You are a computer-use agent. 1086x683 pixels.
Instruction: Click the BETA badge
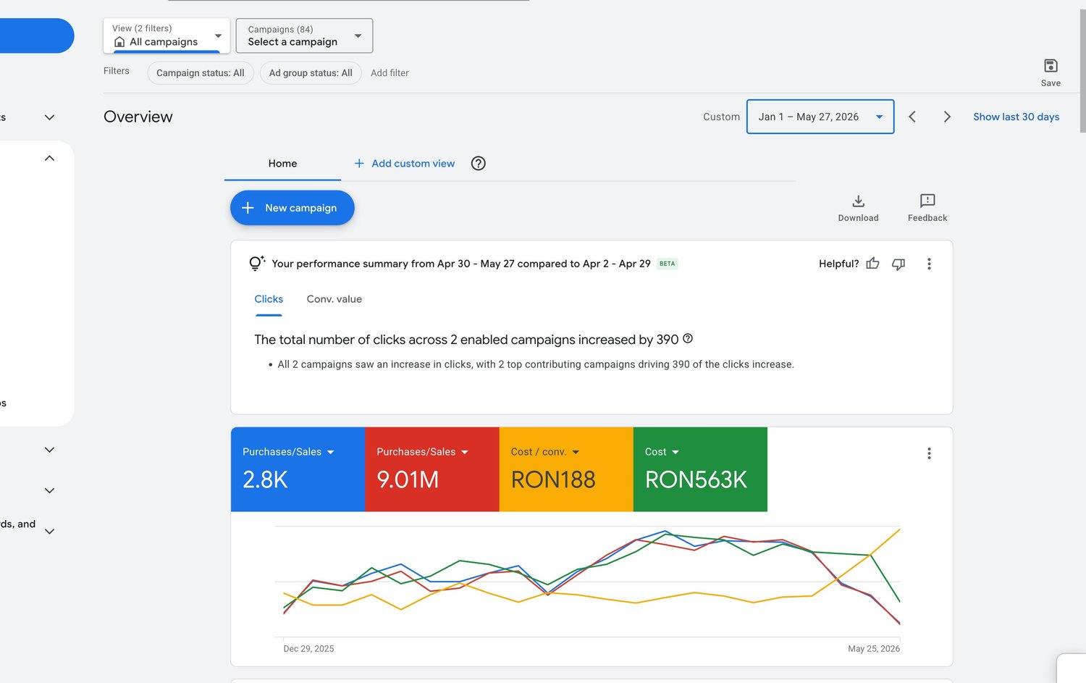[667, 264]
